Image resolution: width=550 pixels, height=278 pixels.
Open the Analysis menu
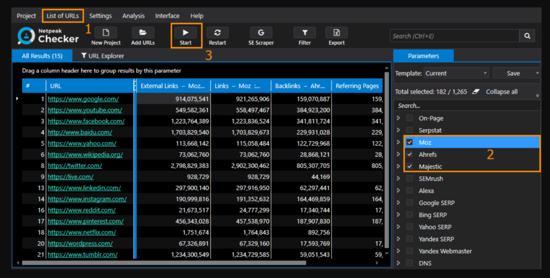[x=133, y=16]
